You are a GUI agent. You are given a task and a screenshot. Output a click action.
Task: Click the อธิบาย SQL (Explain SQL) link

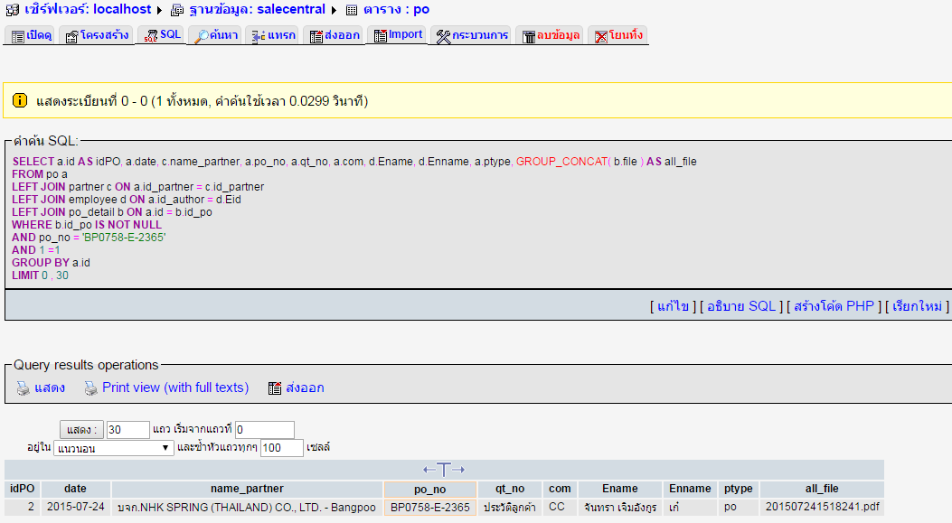(740, 306)
